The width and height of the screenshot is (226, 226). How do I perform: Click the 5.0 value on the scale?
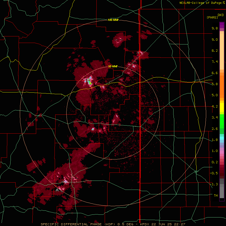pos(215,95)
